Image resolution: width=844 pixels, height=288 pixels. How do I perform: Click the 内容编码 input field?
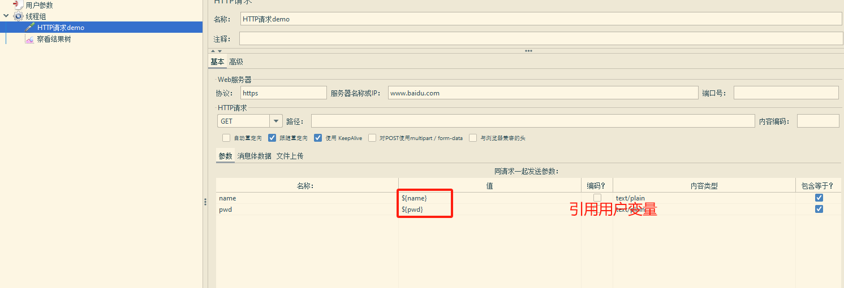(818, 121)
